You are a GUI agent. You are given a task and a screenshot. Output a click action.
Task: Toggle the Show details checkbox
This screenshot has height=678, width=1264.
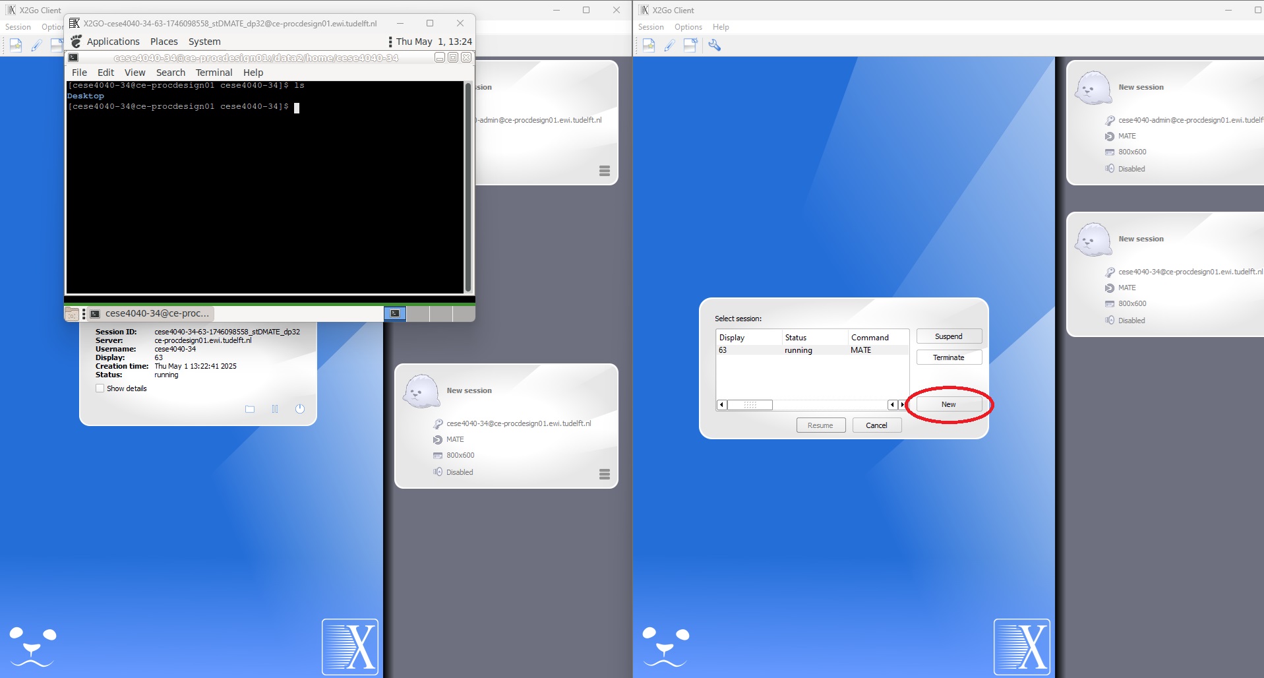coord(100,388)
